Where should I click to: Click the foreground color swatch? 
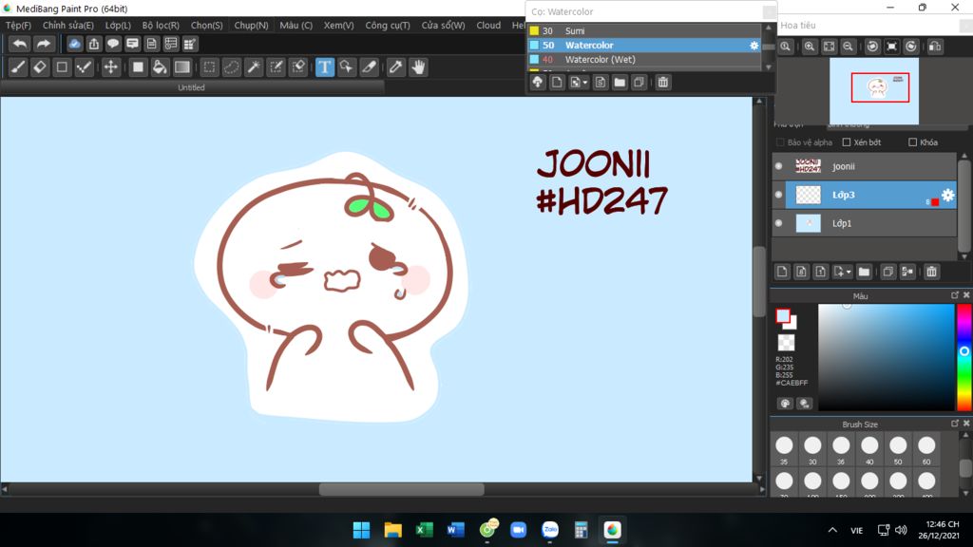click(x=783, y=315)
